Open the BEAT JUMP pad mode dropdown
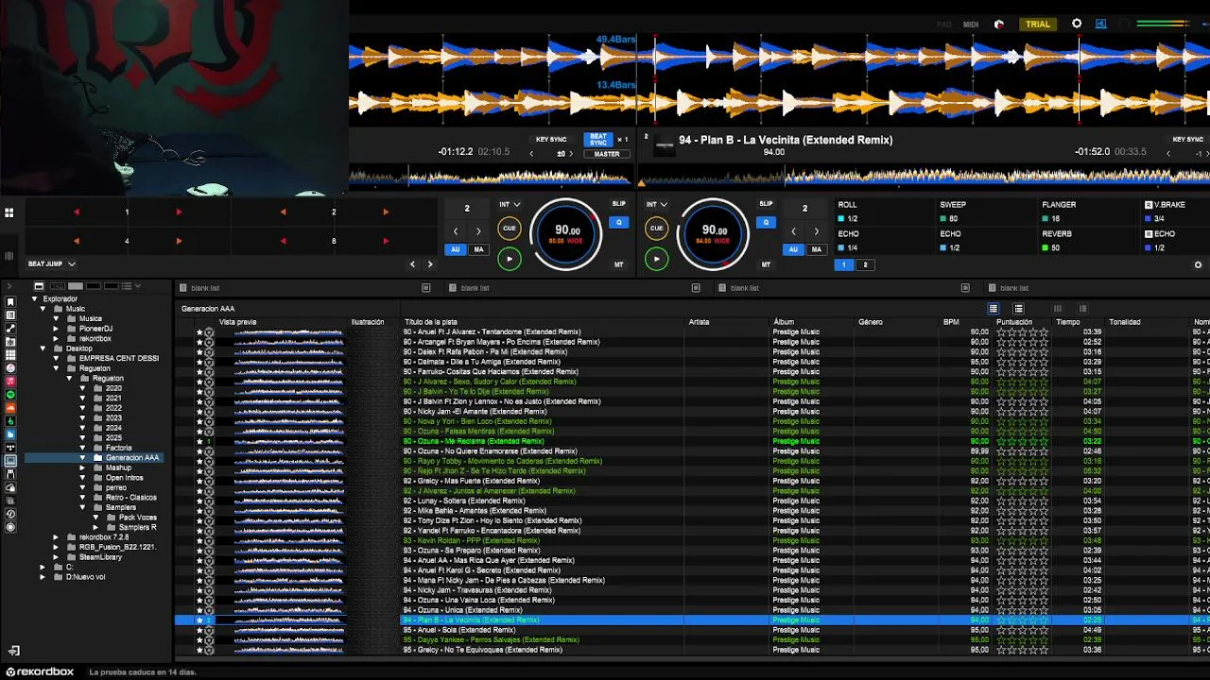1210x680 pixels. [51, 264]
